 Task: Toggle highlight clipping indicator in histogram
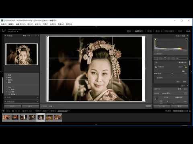click(186, 39)
